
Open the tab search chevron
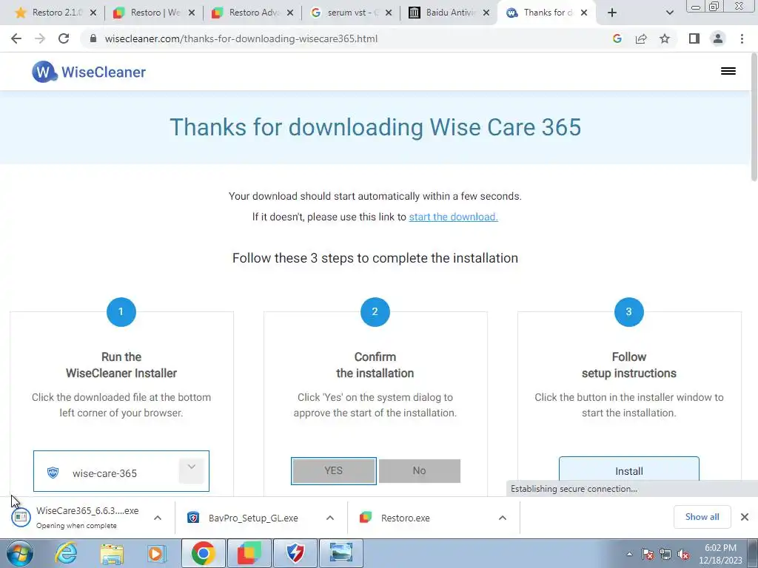669,13
